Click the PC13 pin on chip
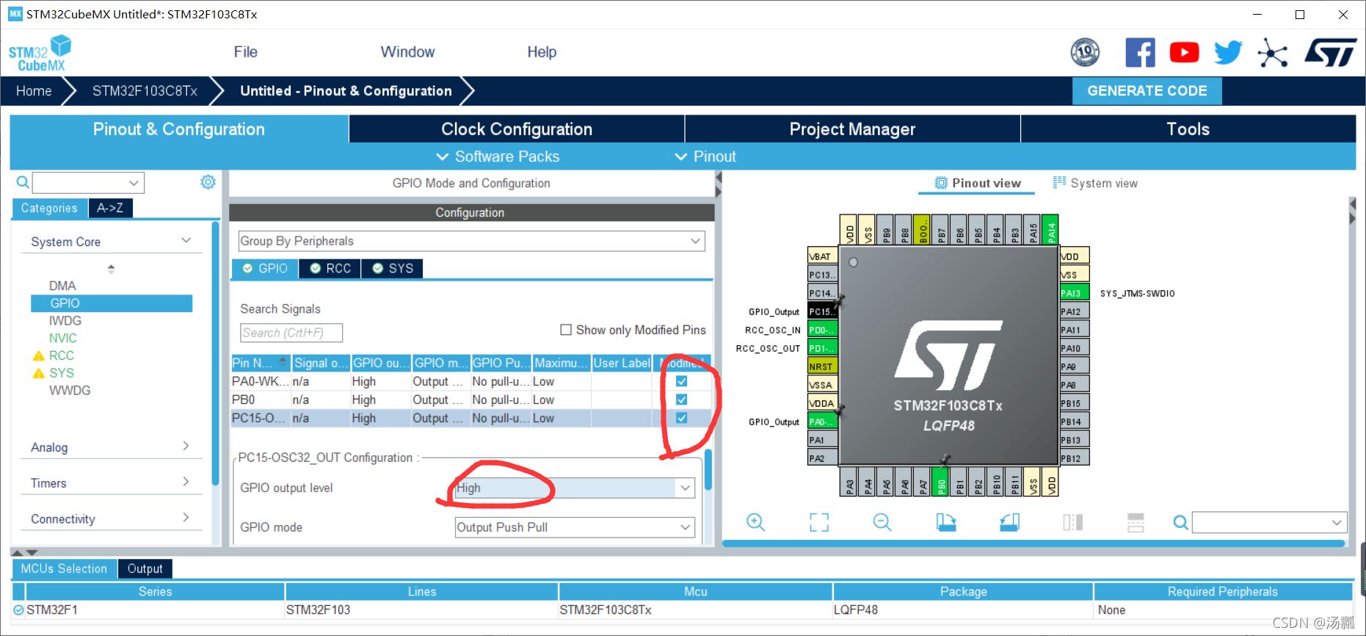 click(x=822, y=275)
